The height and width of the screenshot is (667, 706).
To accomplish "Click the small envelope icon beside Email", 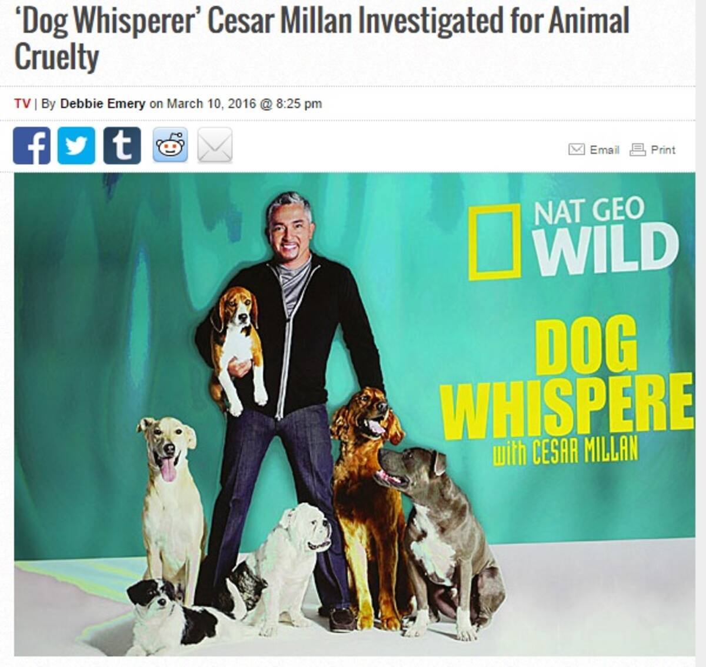I will pyautogui.click(x=577, y=150).
